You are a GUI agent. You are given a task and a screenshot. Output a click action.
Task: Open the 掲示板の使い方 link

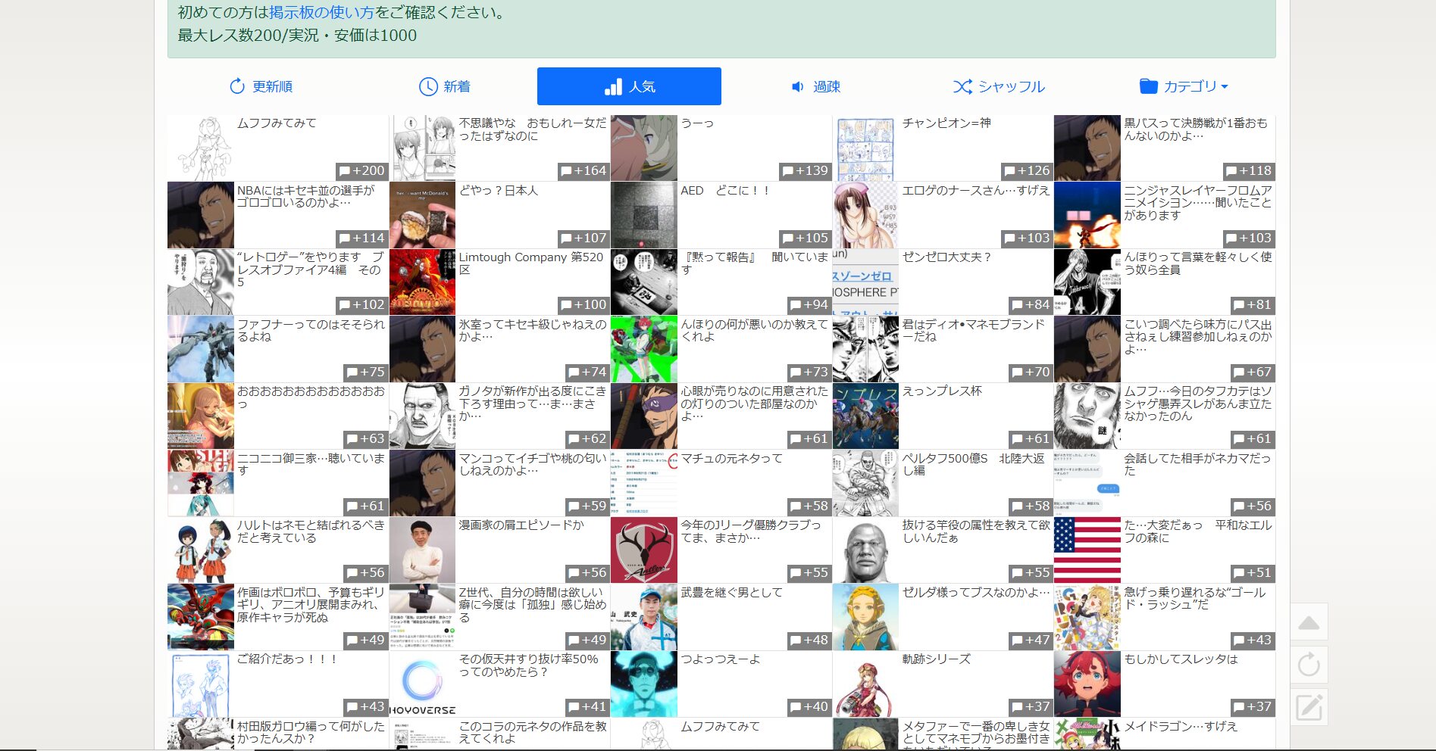[321, 13]
